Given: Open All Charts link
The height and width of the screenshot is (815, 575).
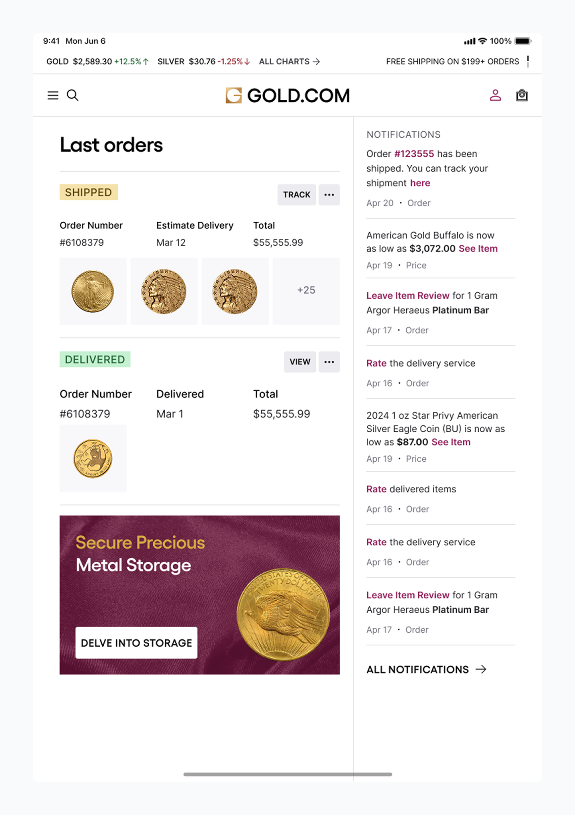Looking at the screenshot, I should pos(289,61).
